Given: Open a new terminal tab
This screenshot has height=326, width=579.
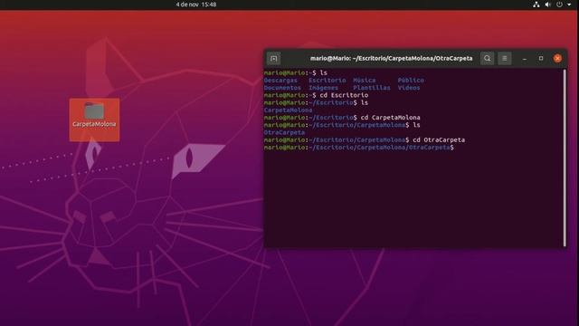Looking at the screenshot, I should 273,58.
